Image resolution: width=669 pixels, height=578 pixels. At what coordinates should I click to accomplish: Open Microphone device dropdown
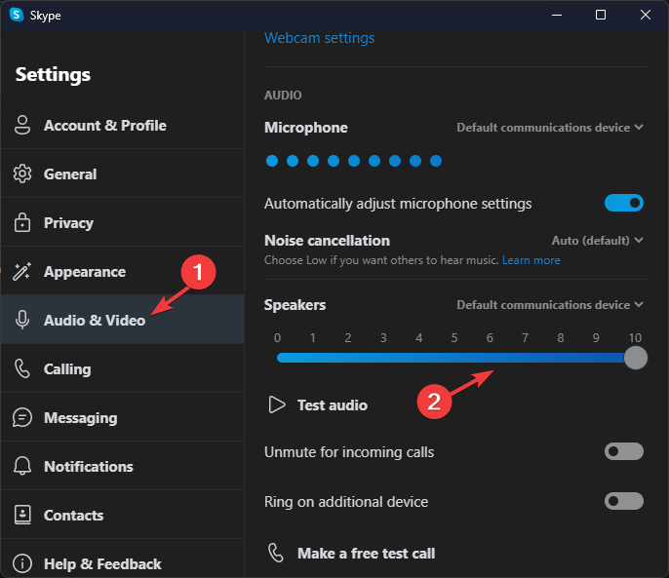pos(550,127)
